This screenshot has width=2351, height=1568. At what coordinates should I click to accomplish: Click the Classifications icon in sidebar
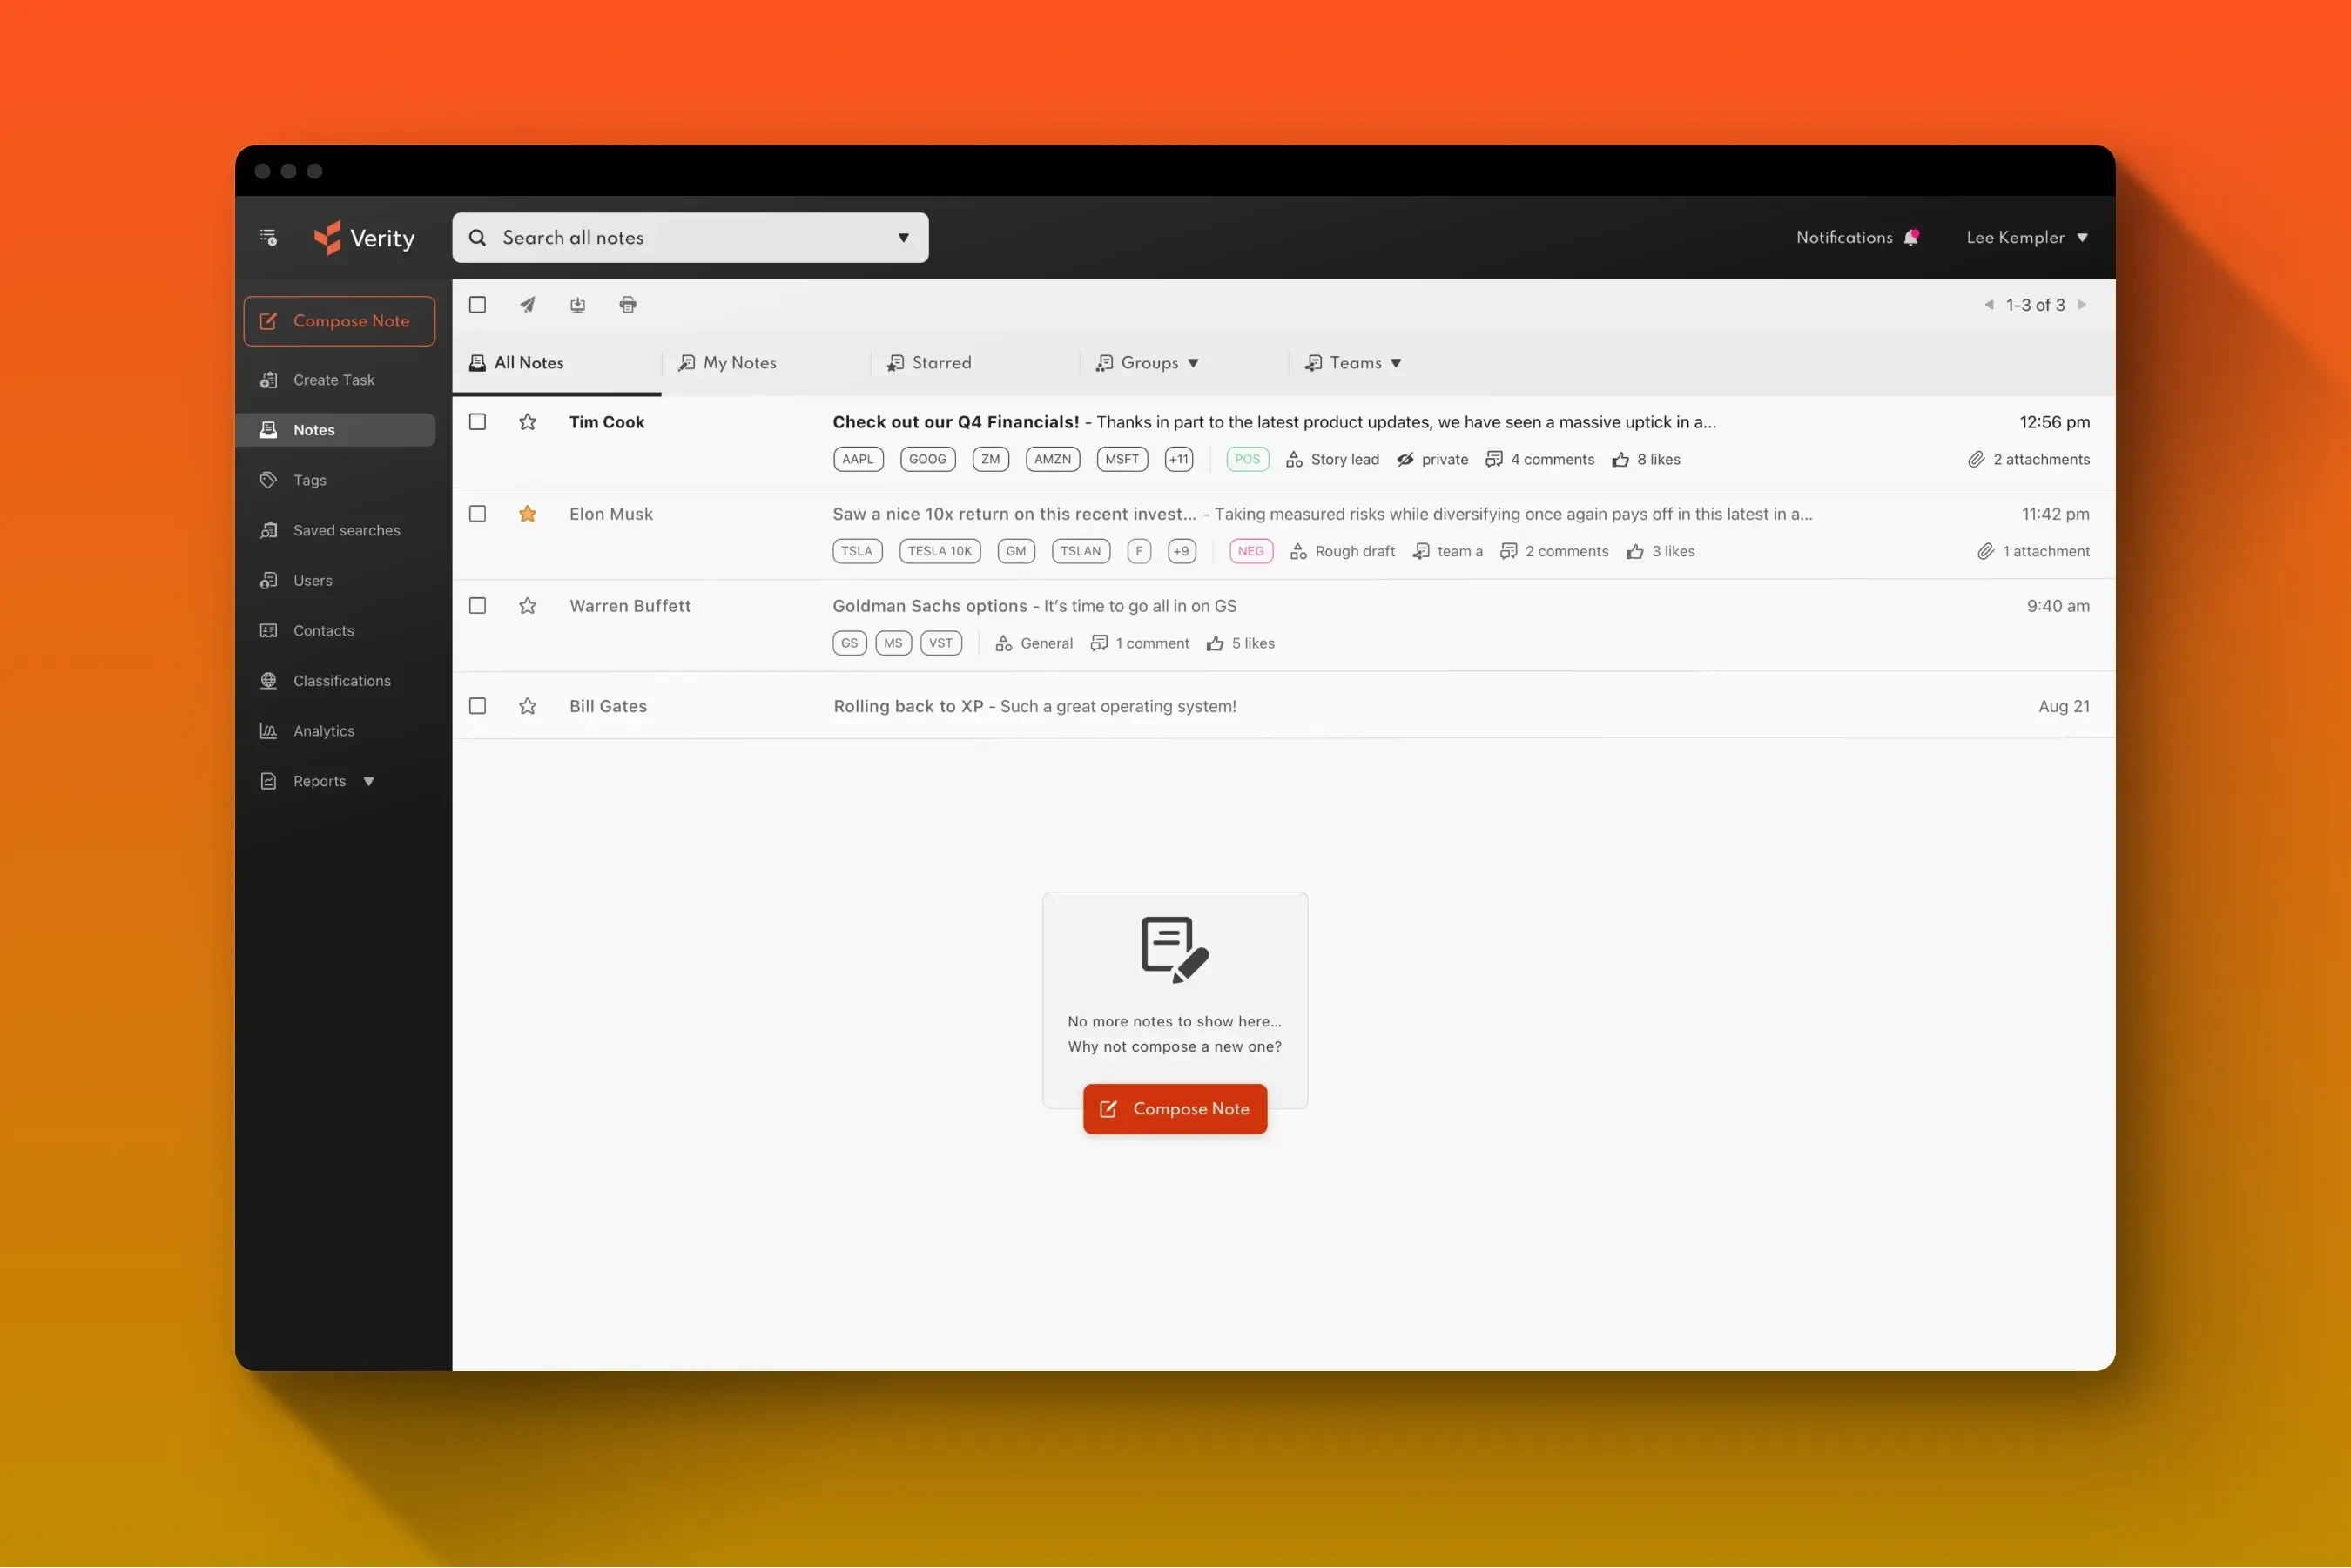coord(267,679)
